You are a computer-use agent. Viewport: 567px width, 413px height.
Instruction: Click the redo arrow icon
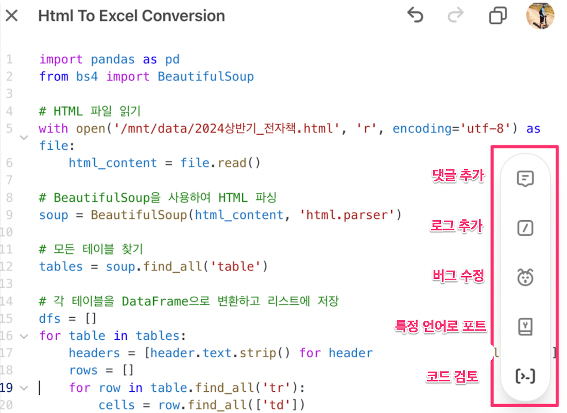pyautogui.click(x=455, y=16)
